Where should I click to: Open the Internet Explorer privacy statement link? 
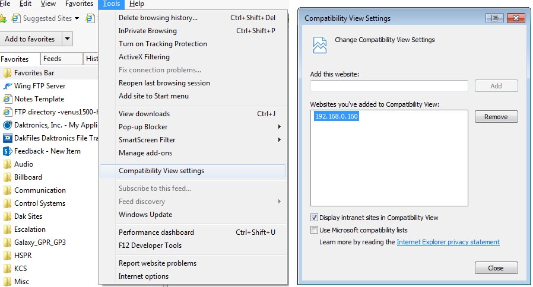[x=448, y=242]
